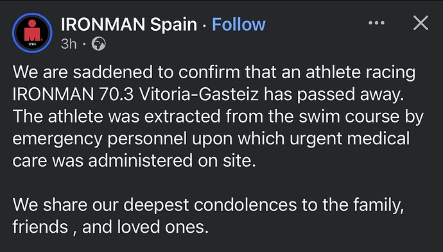Click the text "Vitoria-Gasteiz" in the post

tap(199, 94)
